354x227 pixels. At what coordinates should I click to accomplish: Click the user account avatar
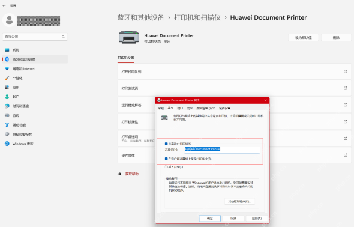click(x=9, y=20)
